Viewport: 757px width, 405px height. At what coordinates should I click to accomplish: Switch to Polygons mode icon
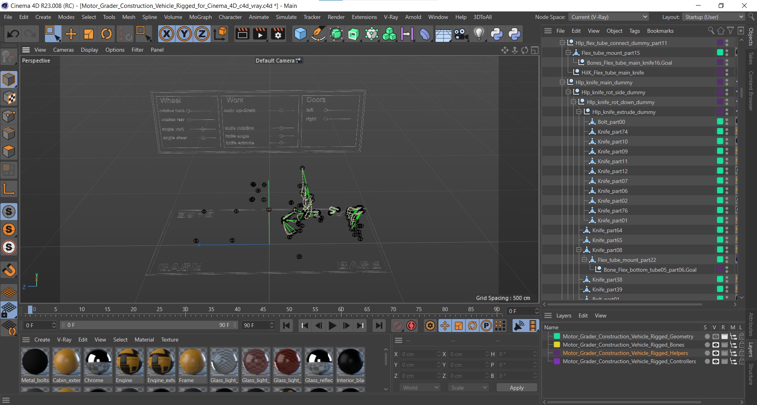tap(9, 152)
